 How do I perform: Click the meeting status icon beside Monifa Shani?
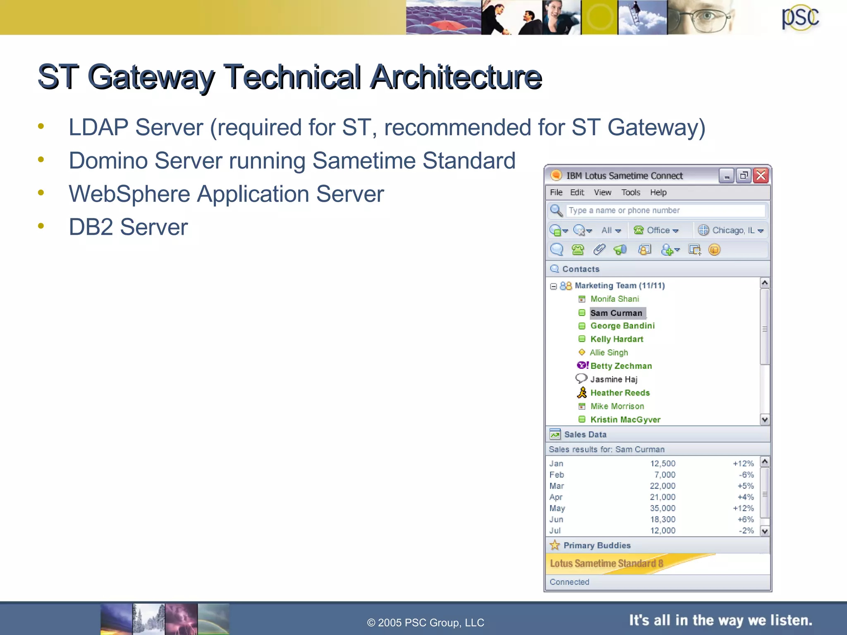pos(582,299)
